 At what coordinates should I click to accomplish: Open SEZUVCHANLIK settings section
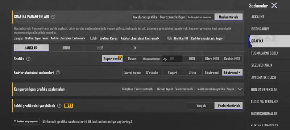[269, 65]
